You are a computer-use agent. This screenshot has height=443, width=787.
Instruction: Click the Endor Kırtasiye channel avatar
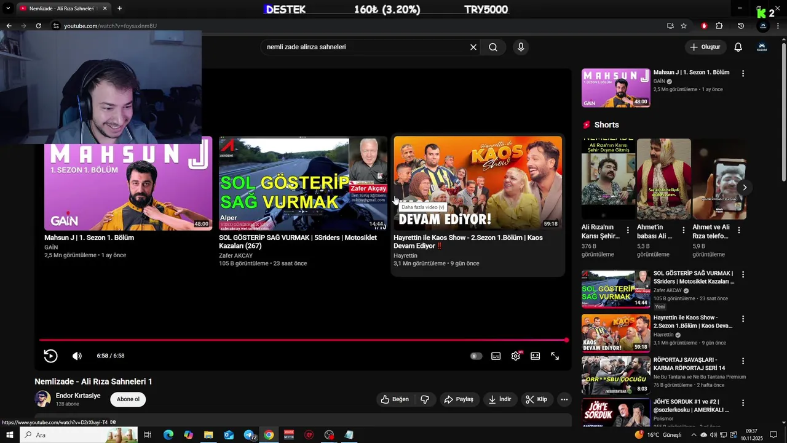point(43,399)
